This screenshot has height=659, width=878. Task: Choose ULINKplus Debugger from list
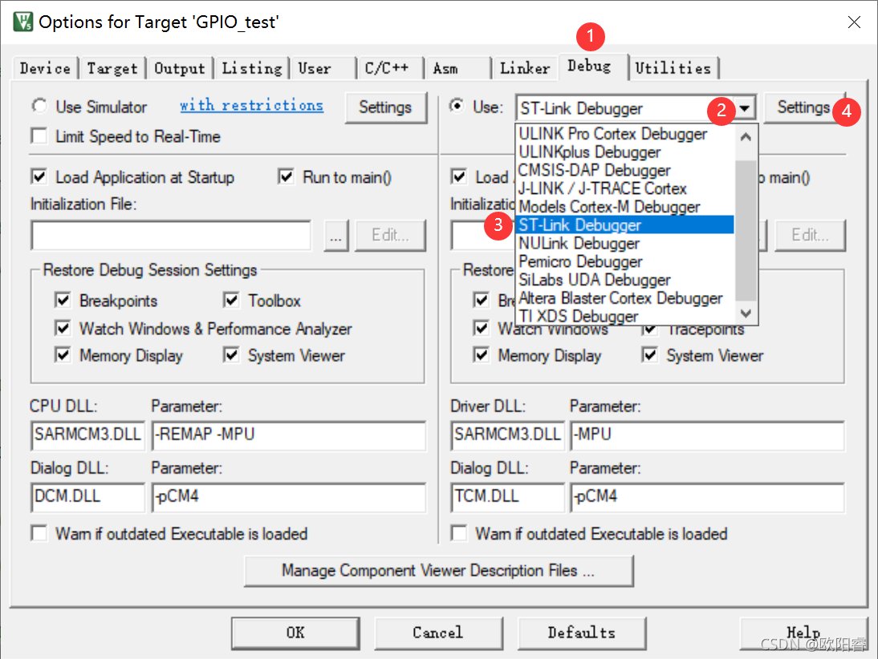point(624,152)
